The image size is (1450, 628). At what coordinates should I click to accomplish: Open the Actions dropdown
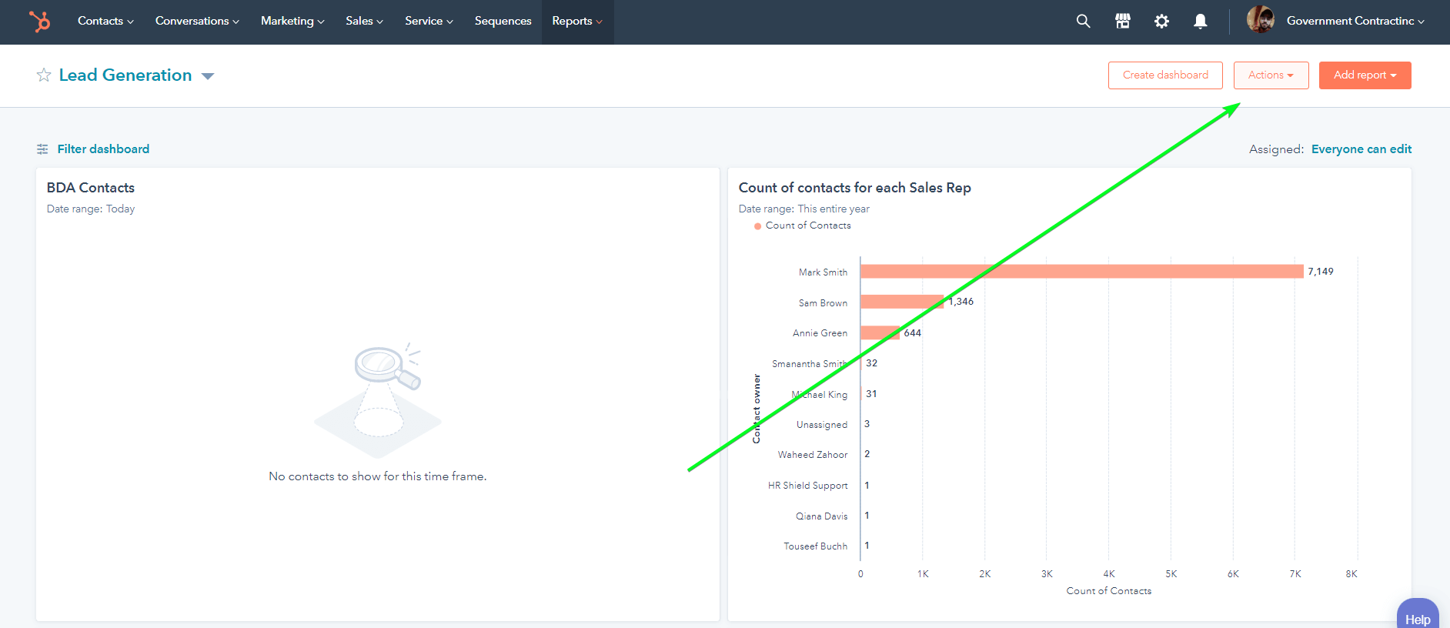1271,75
